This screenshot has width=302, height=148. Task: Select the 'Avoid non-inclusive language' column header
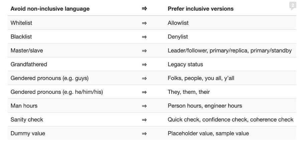pos(50,9)
